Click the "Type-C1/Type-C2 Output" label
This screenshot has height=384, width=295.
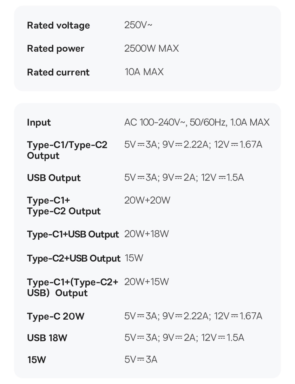point(67,150)
